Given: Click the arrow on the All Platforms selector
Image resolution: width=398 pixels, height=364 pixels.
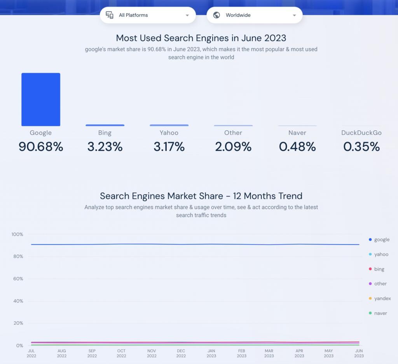Looking at the screenshot, I should (x=187, y=16).
